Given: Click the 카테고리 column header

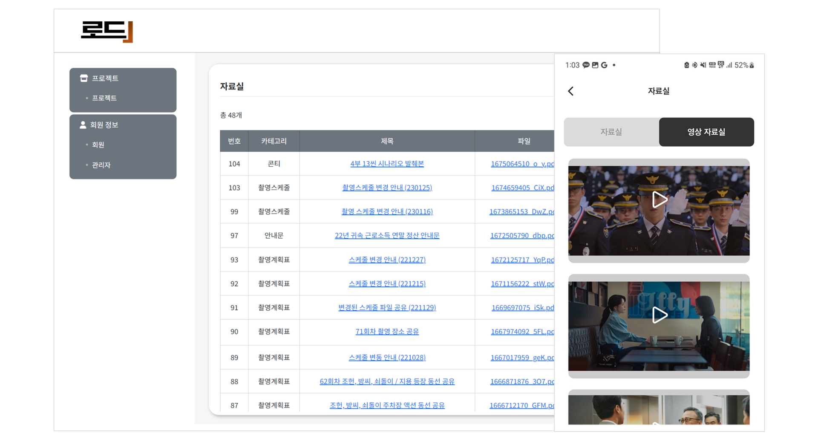Looking at the screenshot, I should (x=274, y=141).
